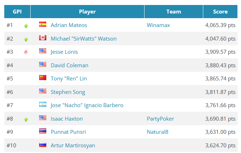Viewport: 241px width, 153px height.
Task: Open the PartyPoker team page
Action: (x=161, y=119)
